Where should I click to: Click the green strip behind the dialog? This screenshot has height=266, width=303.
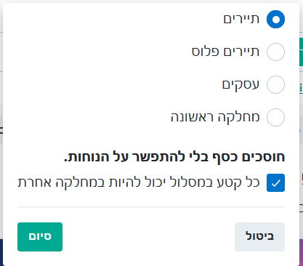click(x=301, y=52)
